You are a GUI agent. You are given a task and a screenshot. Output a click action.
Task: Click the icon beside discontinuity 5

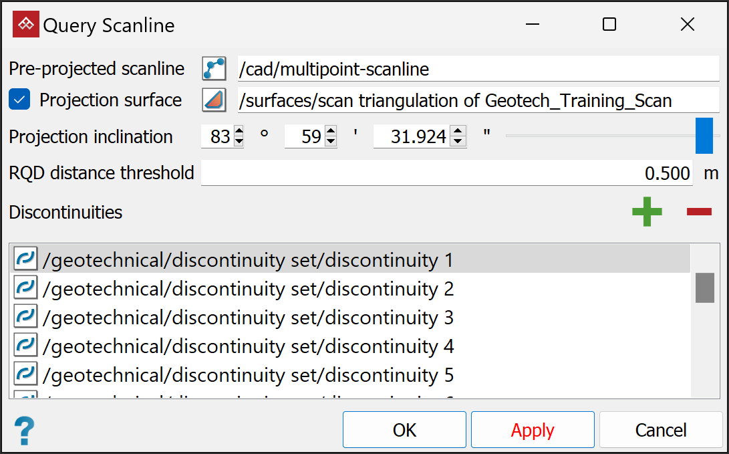click(25, 374)
